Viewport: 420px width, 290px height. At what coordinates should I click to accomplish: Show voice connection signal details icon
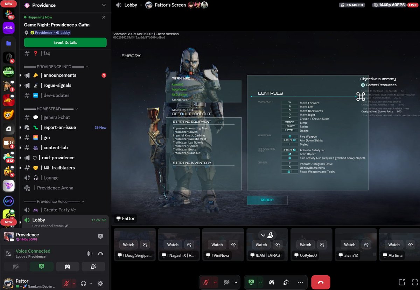click(8, 254)
